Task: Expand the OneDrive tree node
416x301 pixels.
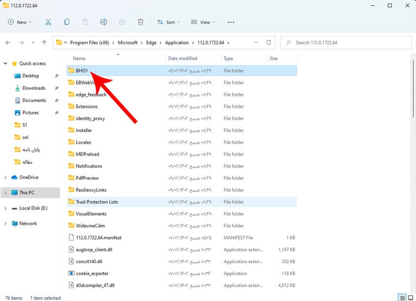Action: (5, 178)
